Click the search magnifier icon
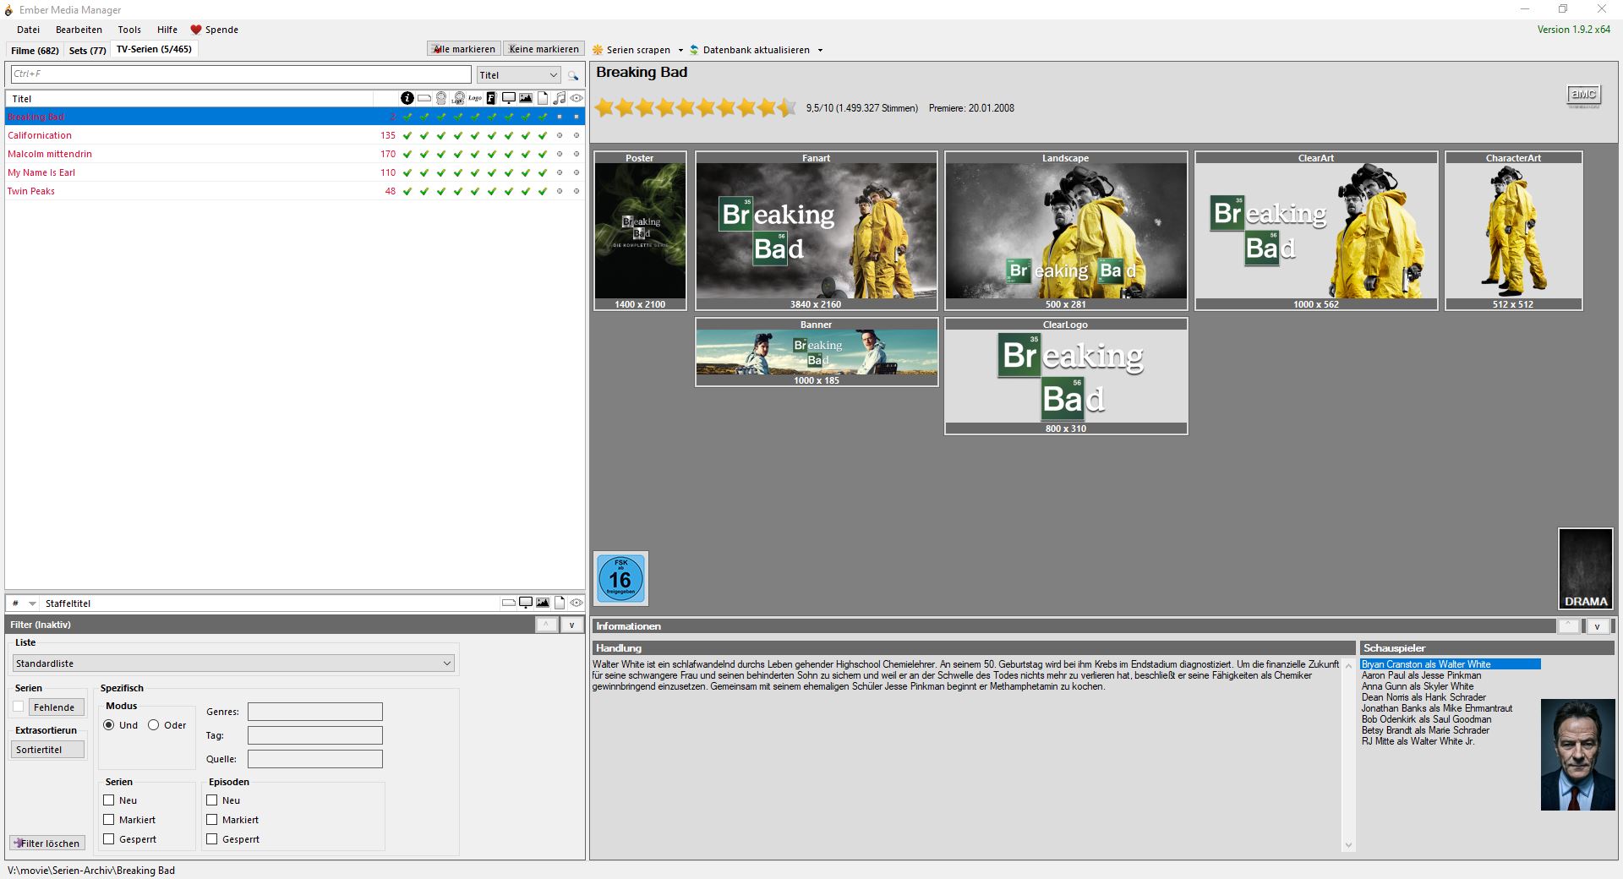The image size is (1623, 879). click(x=573, y=75)
